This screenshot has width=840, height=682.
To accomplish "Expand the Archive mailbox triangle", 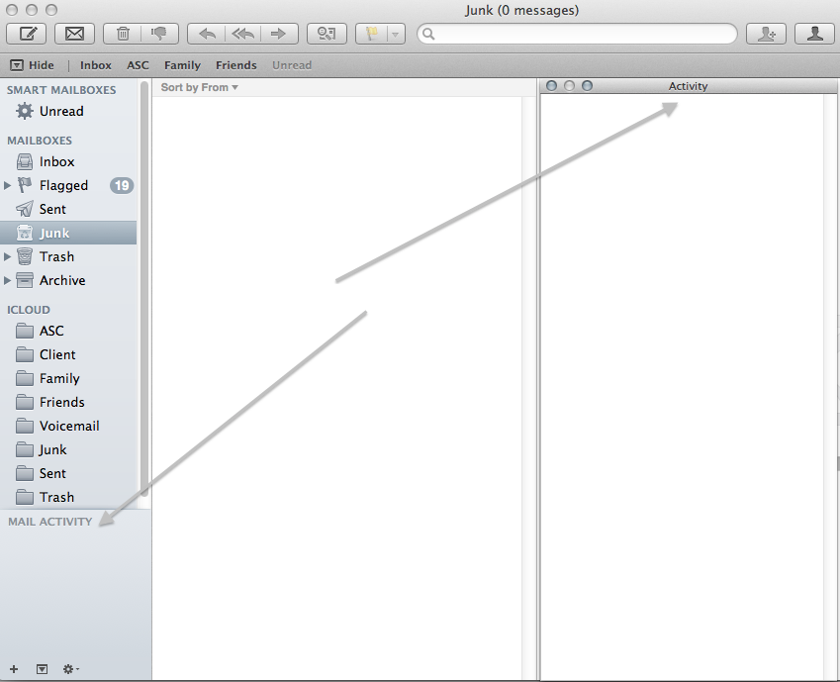I will 7,280.
